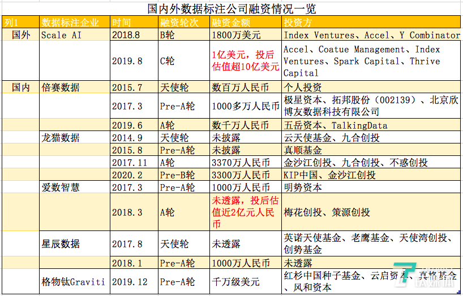Select the date cell 2015.8
Image resolution: width=463 pixels, height=296 pixels.
click(134, 150)
